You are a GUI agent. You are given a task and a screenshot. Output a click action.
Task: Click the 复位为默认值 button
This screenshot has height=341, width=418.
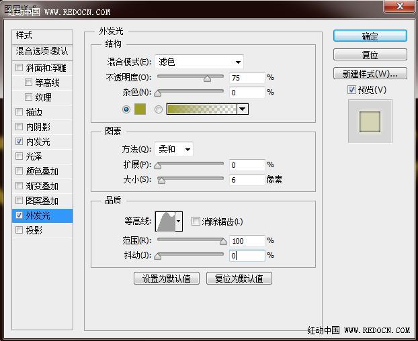[x=239, y=279]
